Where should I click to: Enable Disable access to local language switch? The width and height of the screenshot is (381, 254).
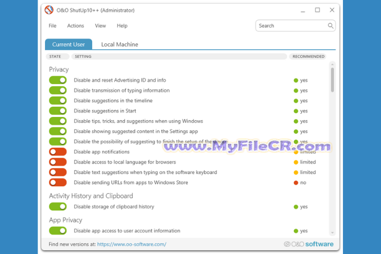58,162
